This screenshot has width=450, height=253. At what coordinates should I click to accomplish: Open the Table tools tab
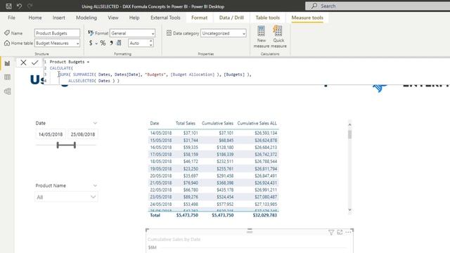[267, 18]
